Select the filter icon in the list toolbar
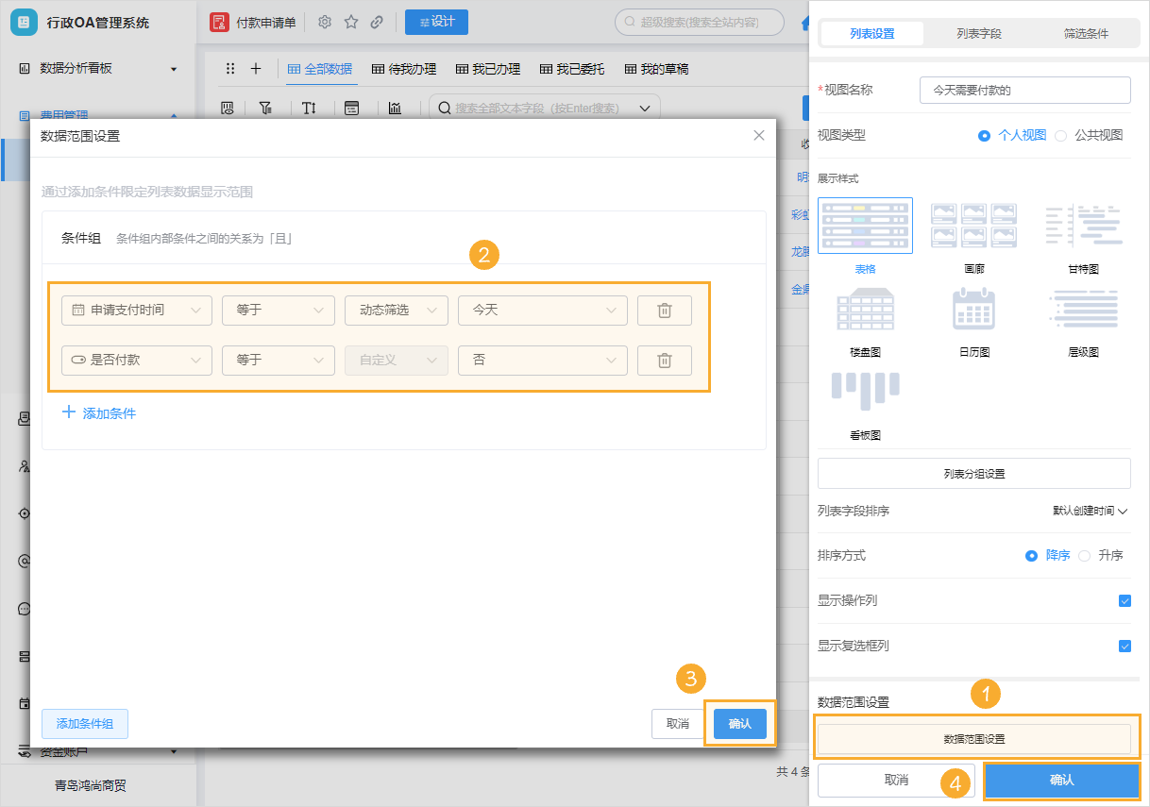1150x807 pixels. [x=265, y=108]
